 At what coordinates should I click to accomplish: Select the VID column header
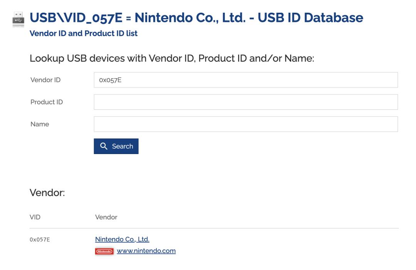pos(35,217)
